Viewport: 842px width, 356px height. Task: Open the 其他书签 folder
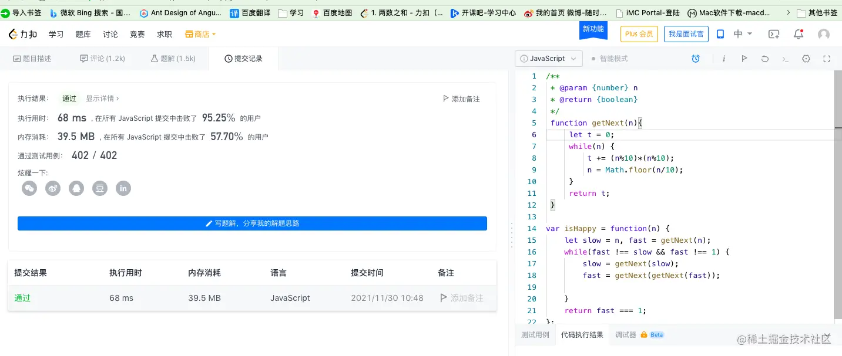pyautogui.click(x=818, y=12)
